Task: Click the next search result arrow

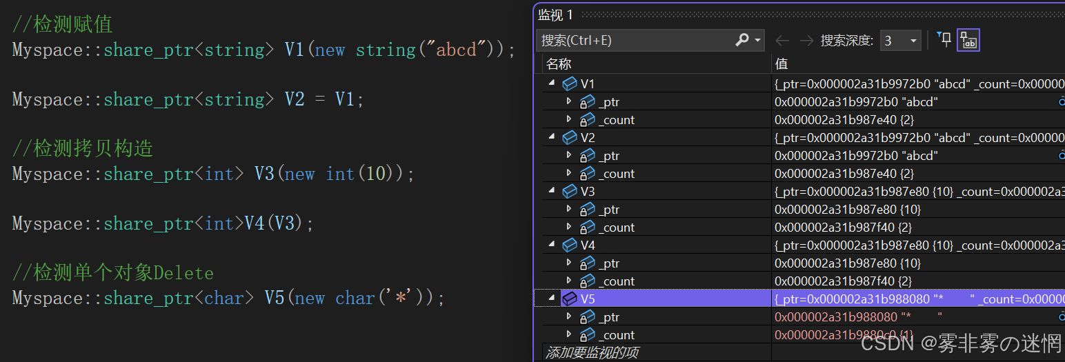Action: (806, 41)
